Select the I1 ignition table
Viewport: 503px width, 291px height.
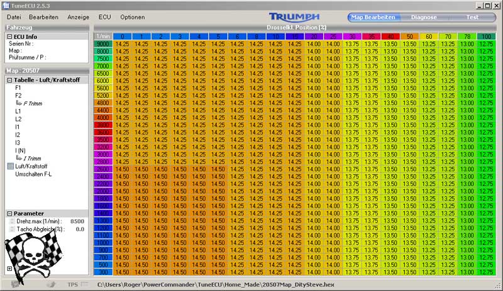click(18, 127)
